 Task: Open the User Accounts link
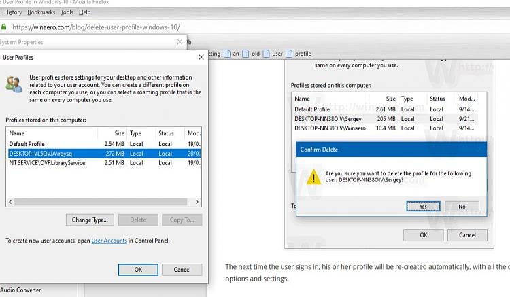109,241
